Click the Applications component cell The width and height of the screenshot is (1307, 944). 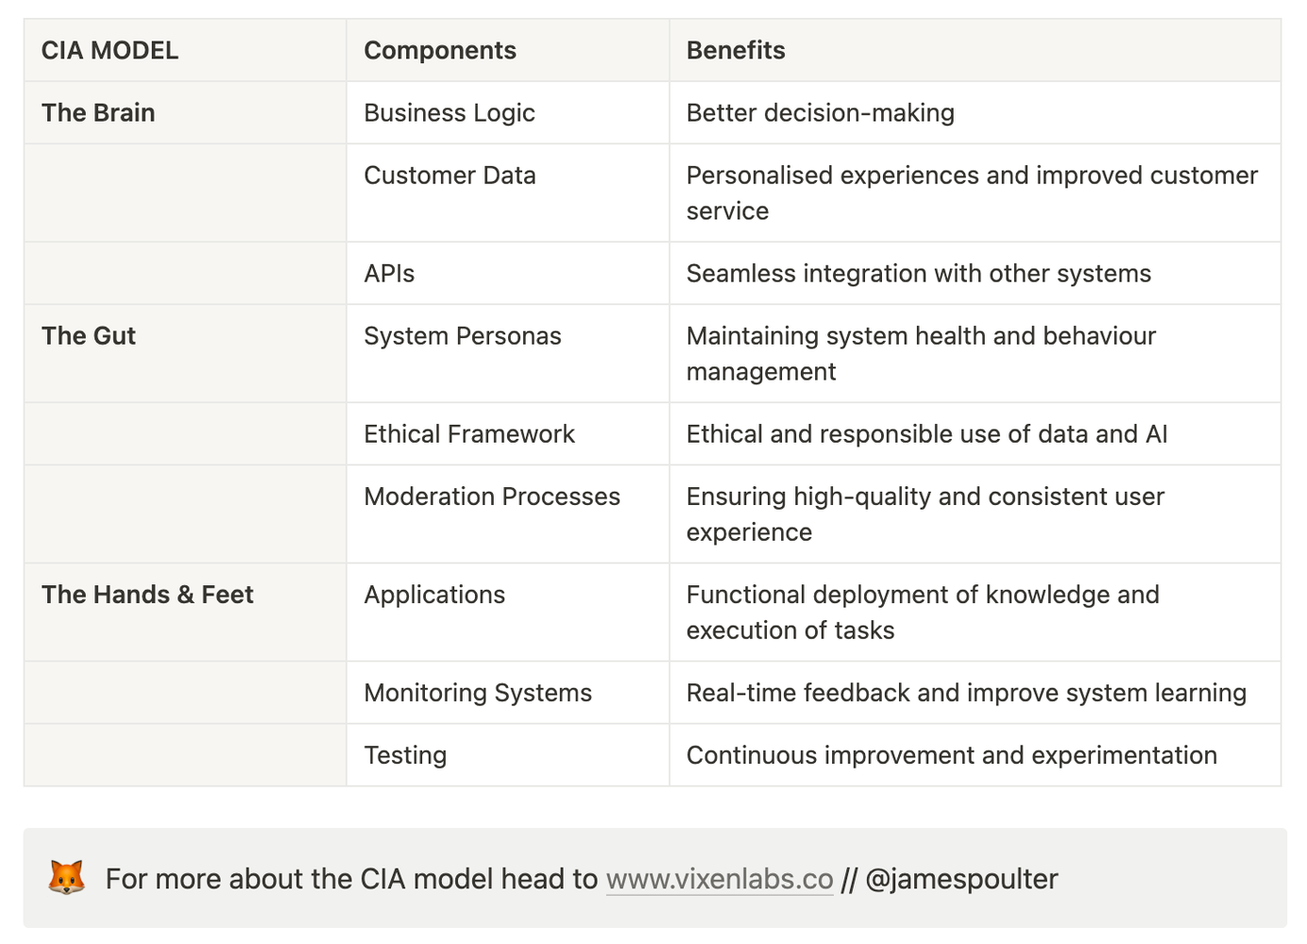508,612
